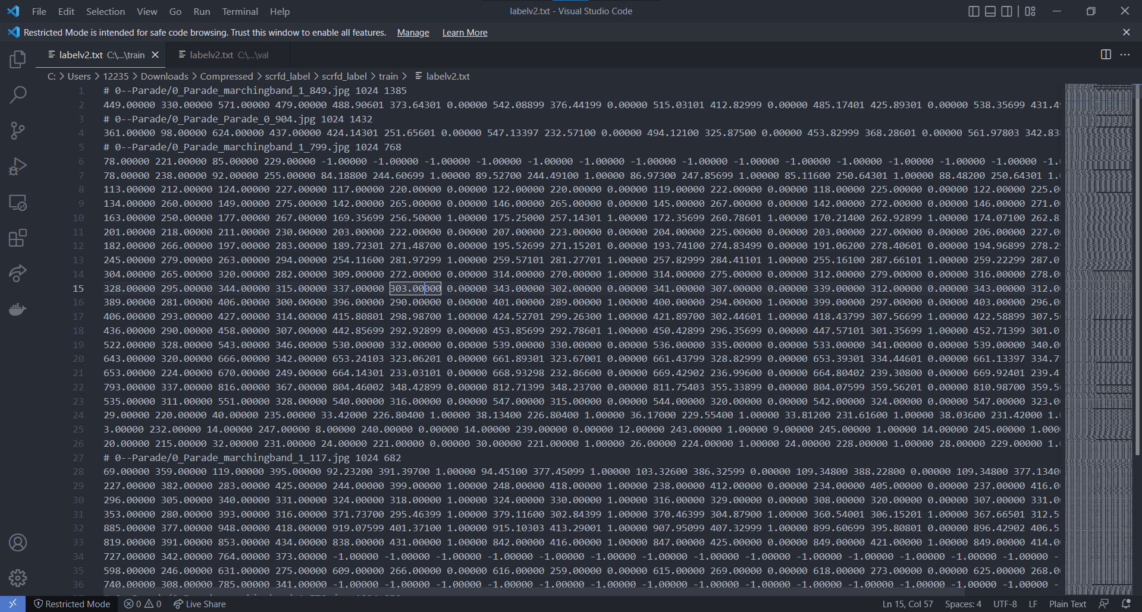Click the Learn More link in banner
Screen dimensions: 1142x612
pyautogui.click(x=465, y=33)
